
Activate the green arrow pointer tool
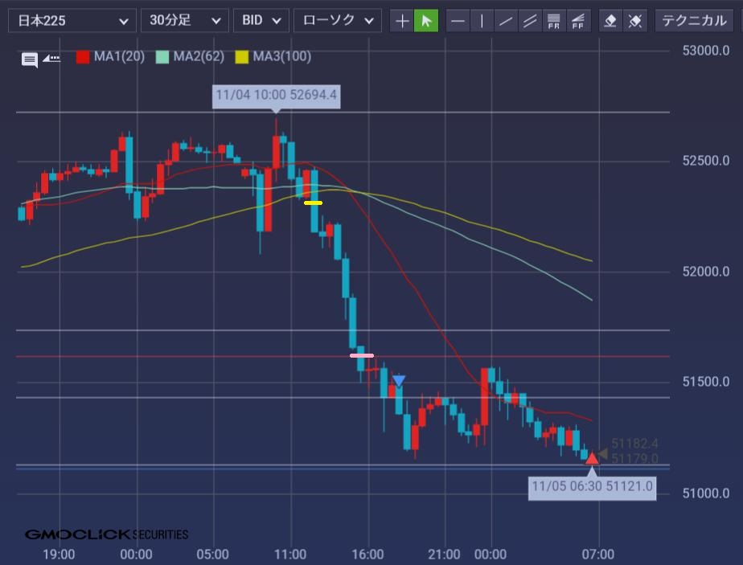pyautogui.click(x=425, y=20)
